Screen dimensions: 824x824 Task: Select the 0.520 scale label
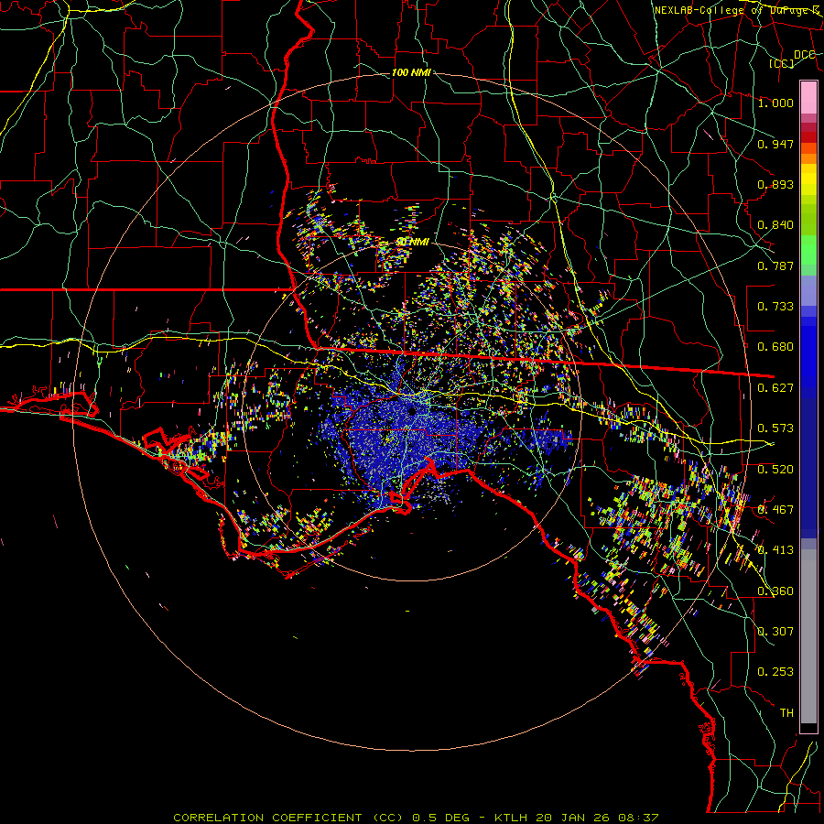[x=775, y=470]
